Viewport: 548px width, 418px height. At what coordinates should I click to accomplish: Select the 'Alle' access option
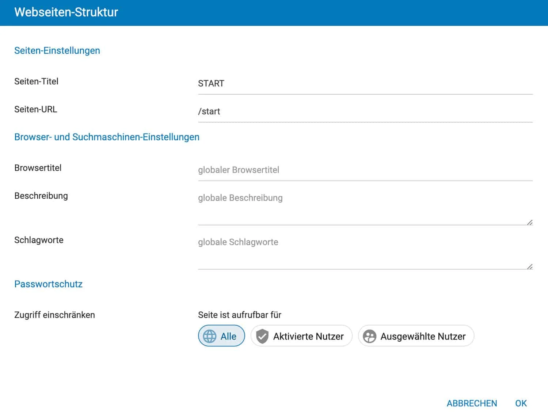click(x=221, y=336)
